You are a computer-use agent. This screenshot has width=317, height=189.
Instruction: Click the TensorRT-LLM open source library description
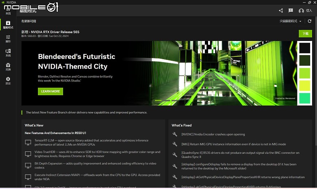tap(91, 142)
